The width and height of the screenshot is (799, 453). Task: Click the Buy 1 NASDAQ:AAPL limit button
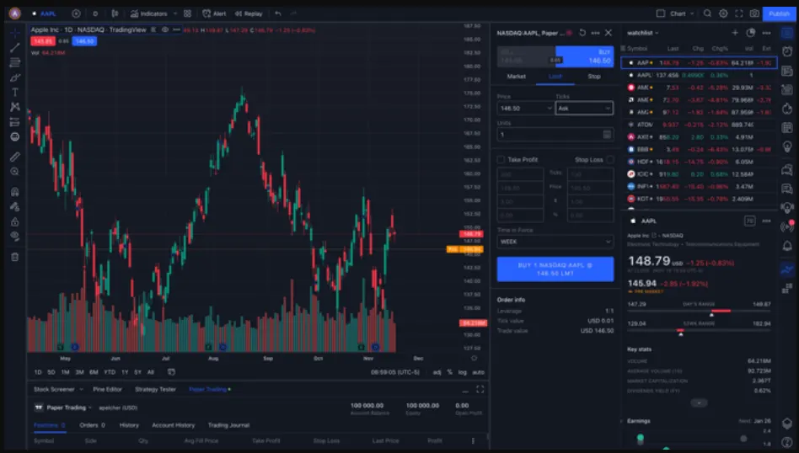pos(555,269)
